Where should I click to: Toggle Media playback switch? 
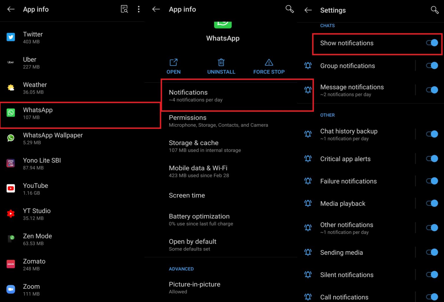click(432, 203)
